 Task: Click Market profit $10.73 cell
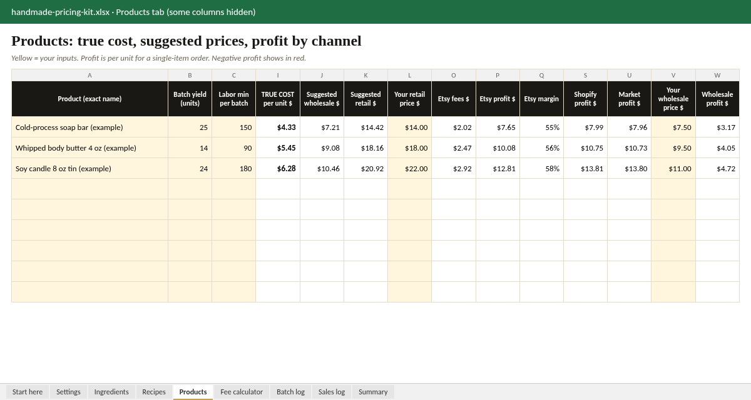(x=630, y=147)
